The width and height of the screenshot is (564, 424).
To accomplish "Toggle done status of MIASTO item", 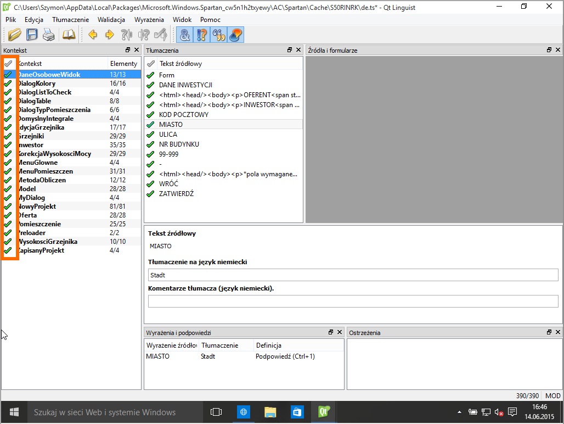I will (150, 125).
